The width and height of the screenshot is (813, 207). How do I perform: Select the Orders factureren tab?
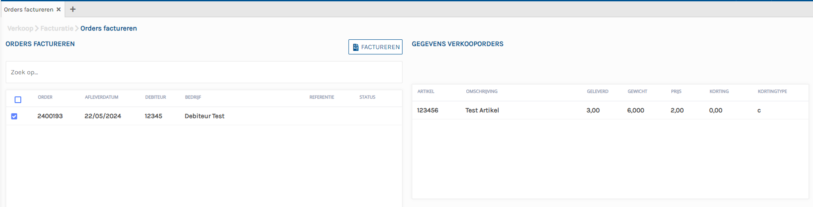point(28,9)
